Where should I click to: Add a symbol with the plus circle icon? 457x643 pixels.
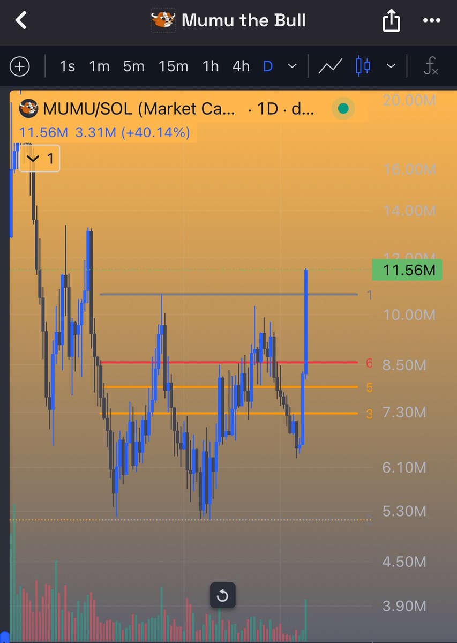[x=20, y=67]
